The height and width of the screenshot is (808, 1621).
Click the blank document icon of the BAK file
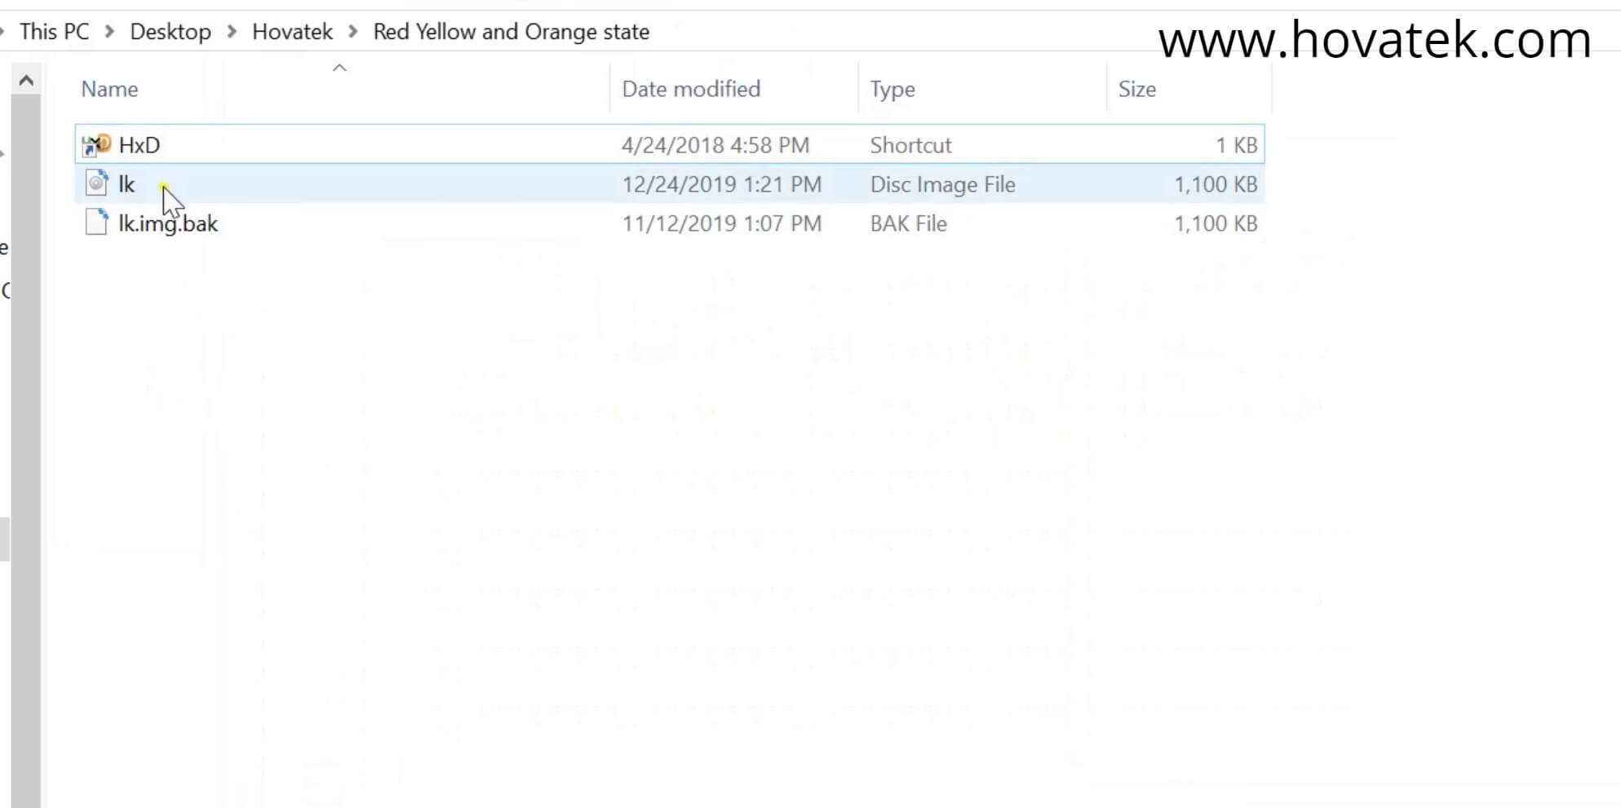[x=95, y=223]
